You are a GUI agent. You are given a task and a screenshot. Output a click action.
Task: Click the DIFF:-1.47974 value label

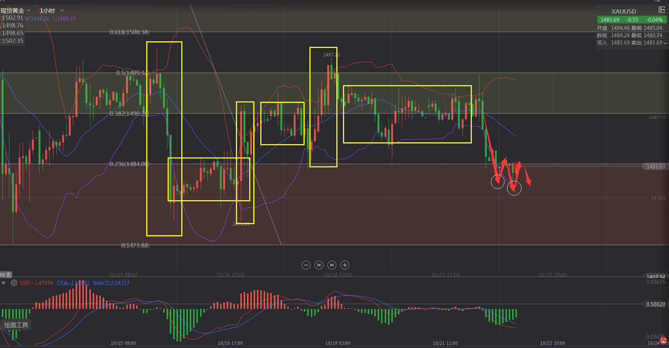(x=37, y=283)
